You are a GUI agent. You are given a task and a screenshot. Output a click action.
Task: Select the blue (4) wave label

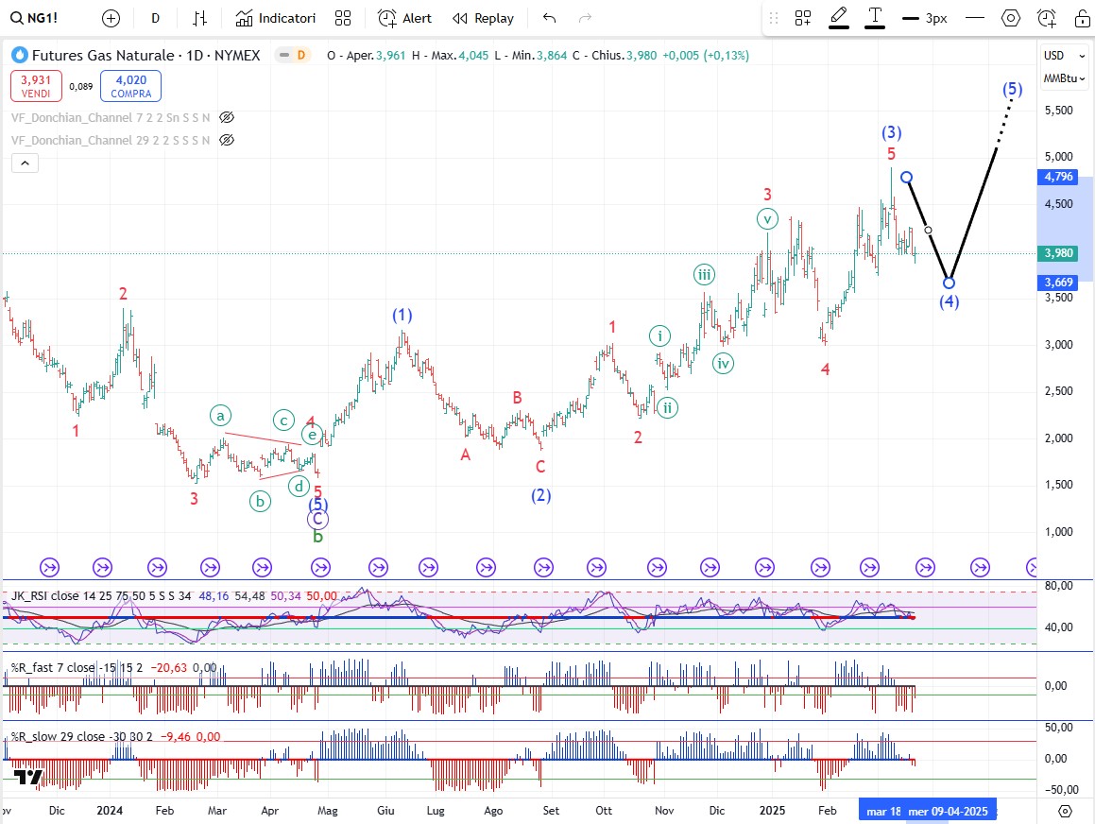click(949, 301)
